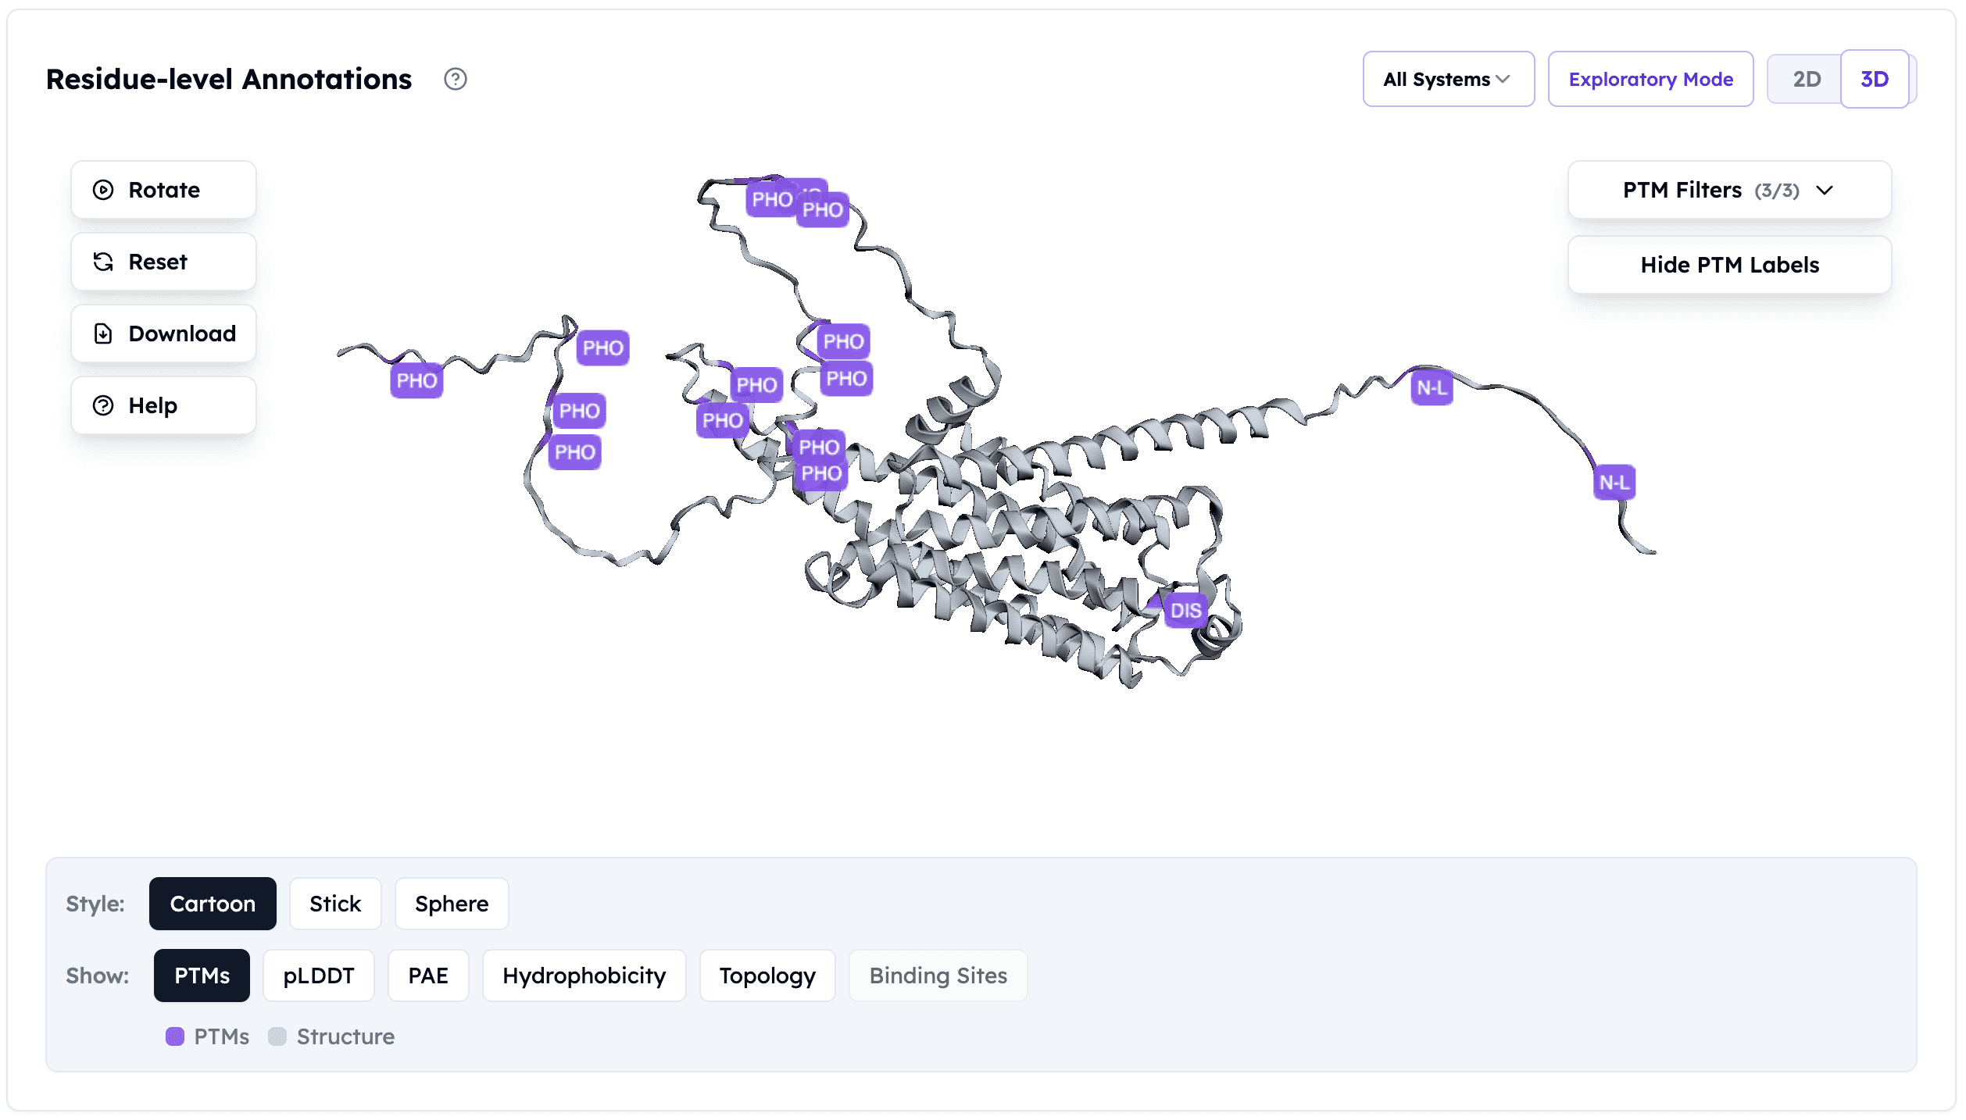Viewport: 1966px width, 1120px height.
Task: Hide PTM Labels on the structure
Action: tap(1729, 265)
